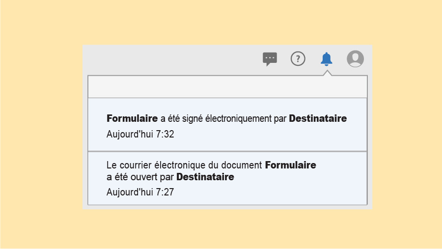Click the timestamp Aujourd'hui 7:32

pyautogui.click(x=140, y=134)
